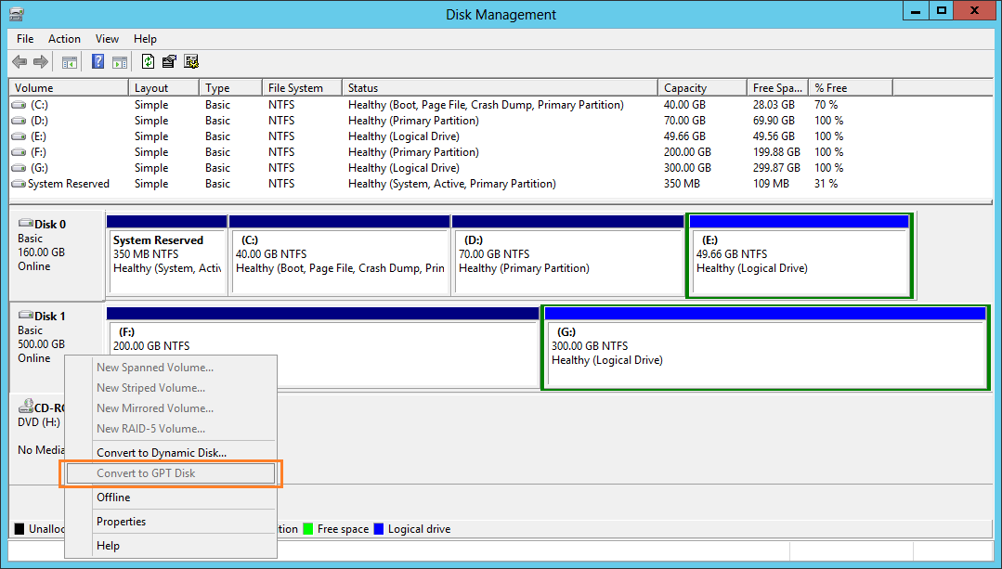This screenshot has width=1002, height=569.
Task: Open Properties from the context menu
Action: [171, 522]
